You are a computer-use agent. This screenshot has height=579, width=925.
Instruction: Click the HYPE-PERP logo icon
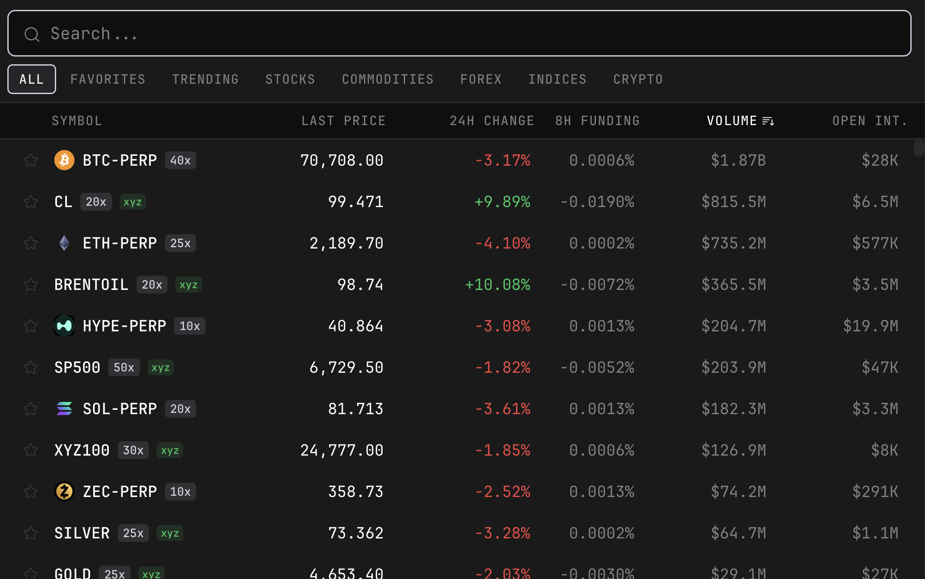(x=64, y=326)
